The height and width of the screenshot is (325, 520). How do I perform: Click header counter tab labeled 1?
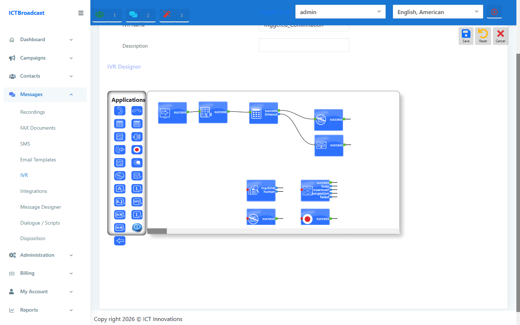coord(114,15)
